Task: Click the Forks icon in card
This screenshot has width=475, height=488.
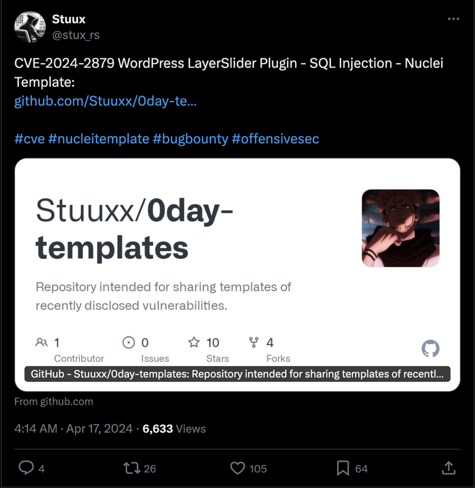Action: point(254,342)
